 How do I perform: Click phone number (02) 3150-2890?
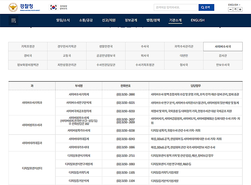pos(125,94)
